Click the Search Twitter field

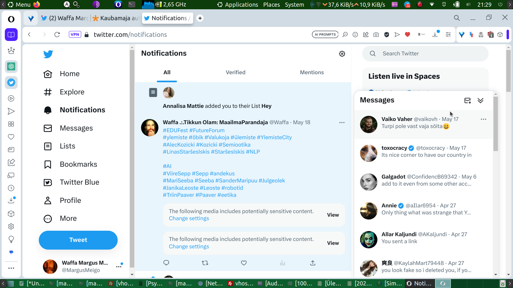[x=425, y=53]
